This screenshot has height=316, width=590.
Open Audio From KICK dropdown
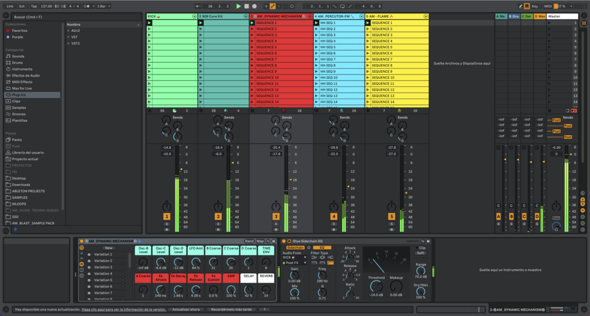(x=295, y=258)
